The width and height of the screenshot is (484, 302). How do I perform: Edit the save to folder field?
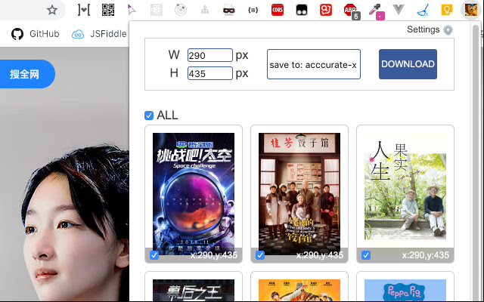(x=314, y=64)
